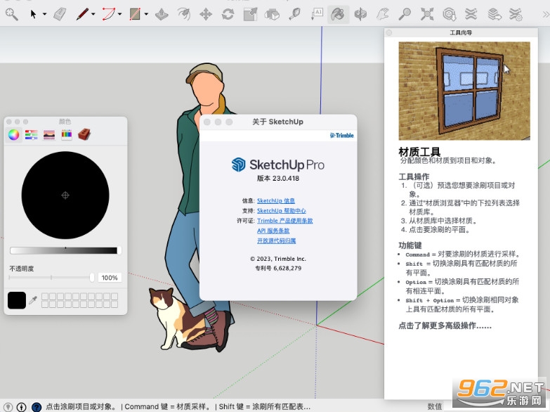
Task: Switch to the pencils color tab
Action: click(66, 135)
